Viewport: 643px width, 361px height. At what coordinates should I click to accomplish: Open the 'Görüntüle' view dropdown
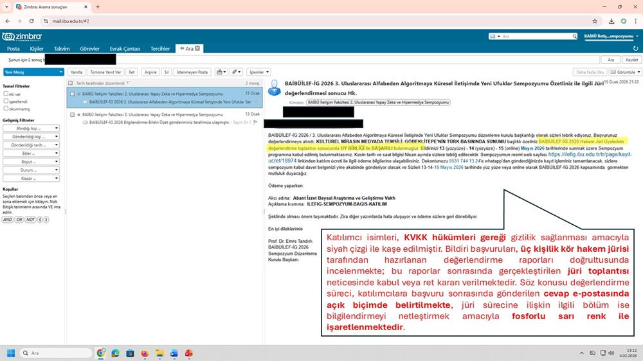coord(625,72)
